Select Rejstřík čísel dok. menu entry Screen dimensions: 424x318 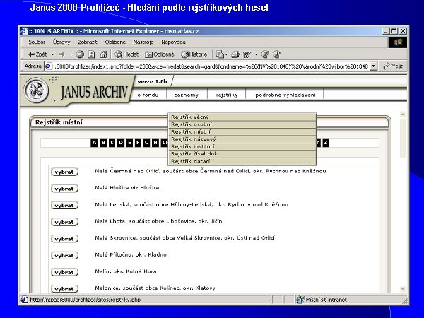[242, 154]
